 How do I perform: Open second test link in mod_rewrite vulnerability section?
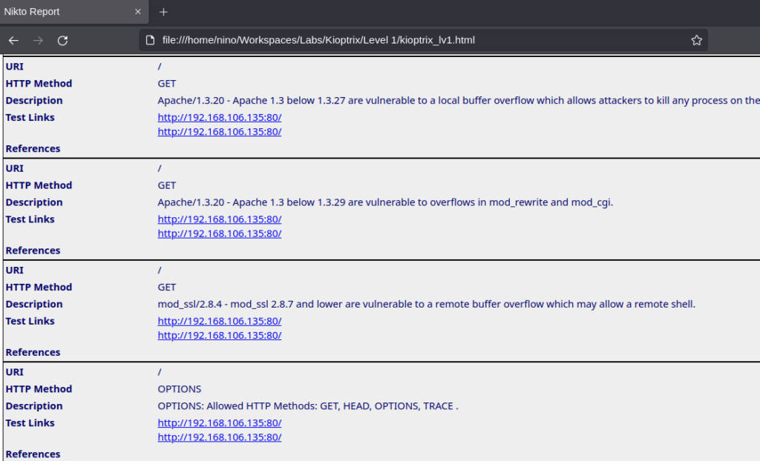click(219, 233)
